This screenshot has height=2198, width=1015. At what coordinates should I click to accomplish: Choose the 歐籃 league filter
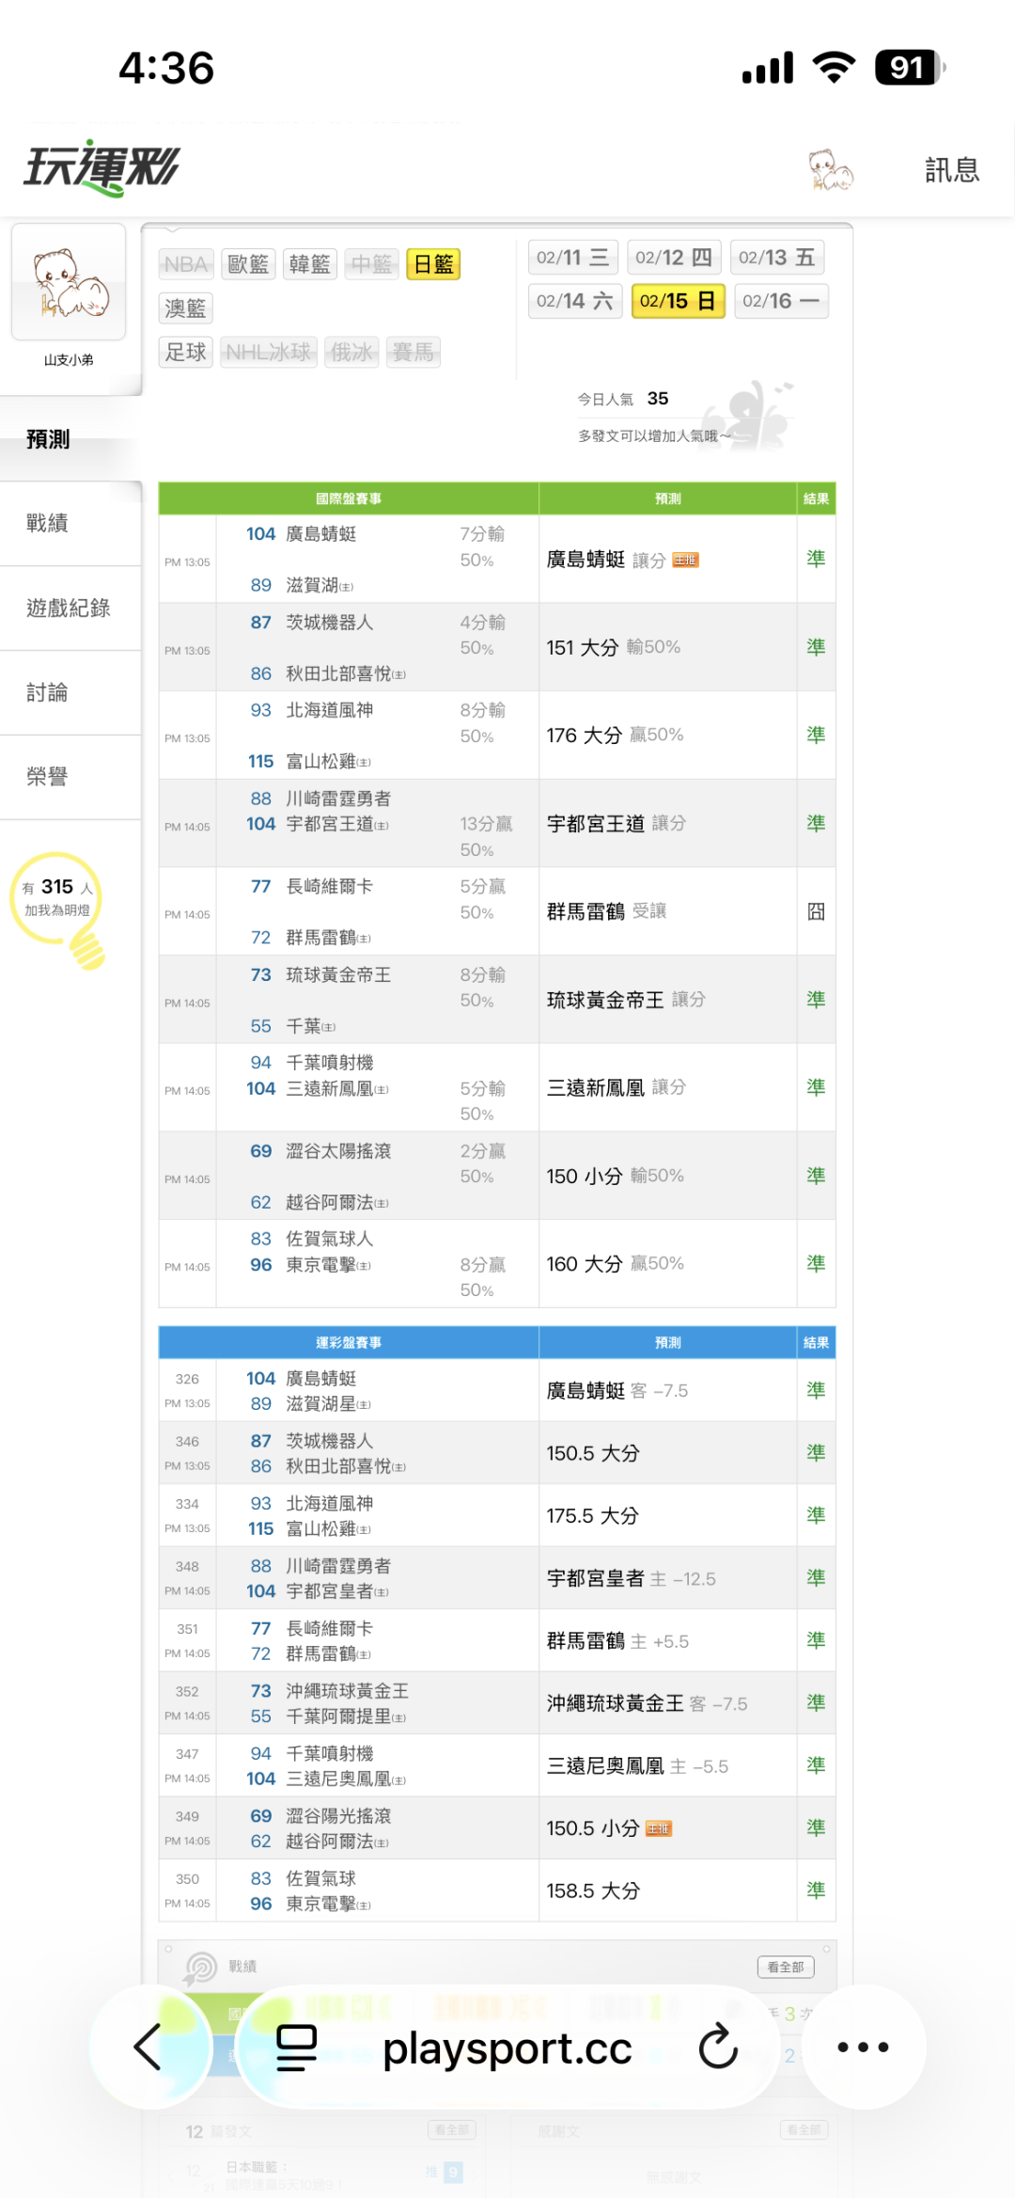pyautogui.click(x=248, y=264)
